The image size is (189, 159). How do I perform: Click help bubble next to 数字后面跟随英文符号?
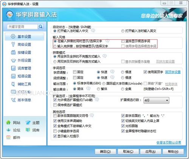(92, 115)
